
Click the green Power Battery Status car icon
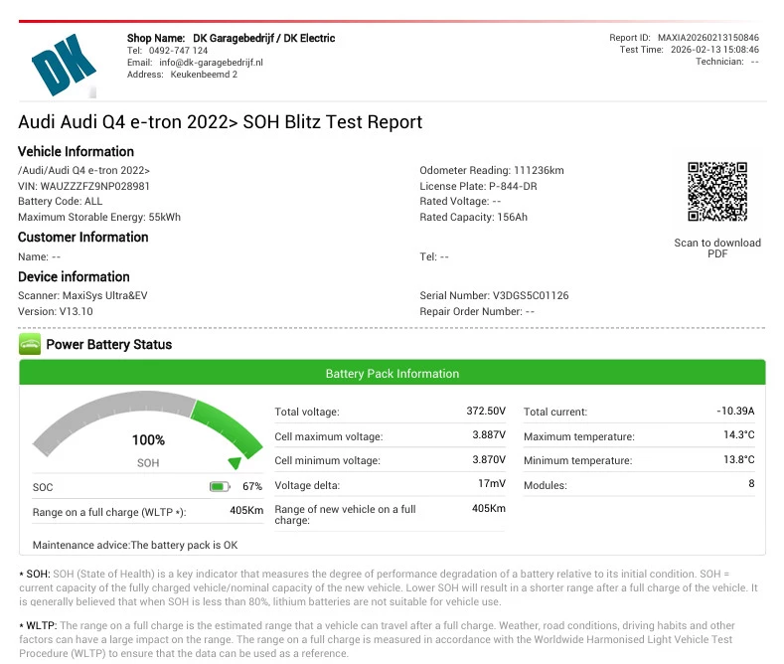click(30, 345)
